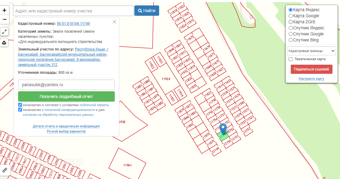Screen dimensions: 340x179
Task: Uncheck the privacy policy consent checkbox
Action: [20, 110]
